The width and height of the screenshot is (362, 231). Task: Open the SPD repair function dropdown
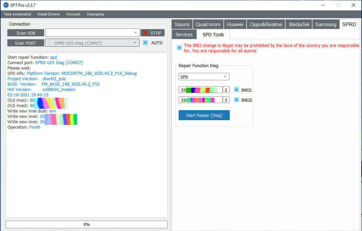204,77
